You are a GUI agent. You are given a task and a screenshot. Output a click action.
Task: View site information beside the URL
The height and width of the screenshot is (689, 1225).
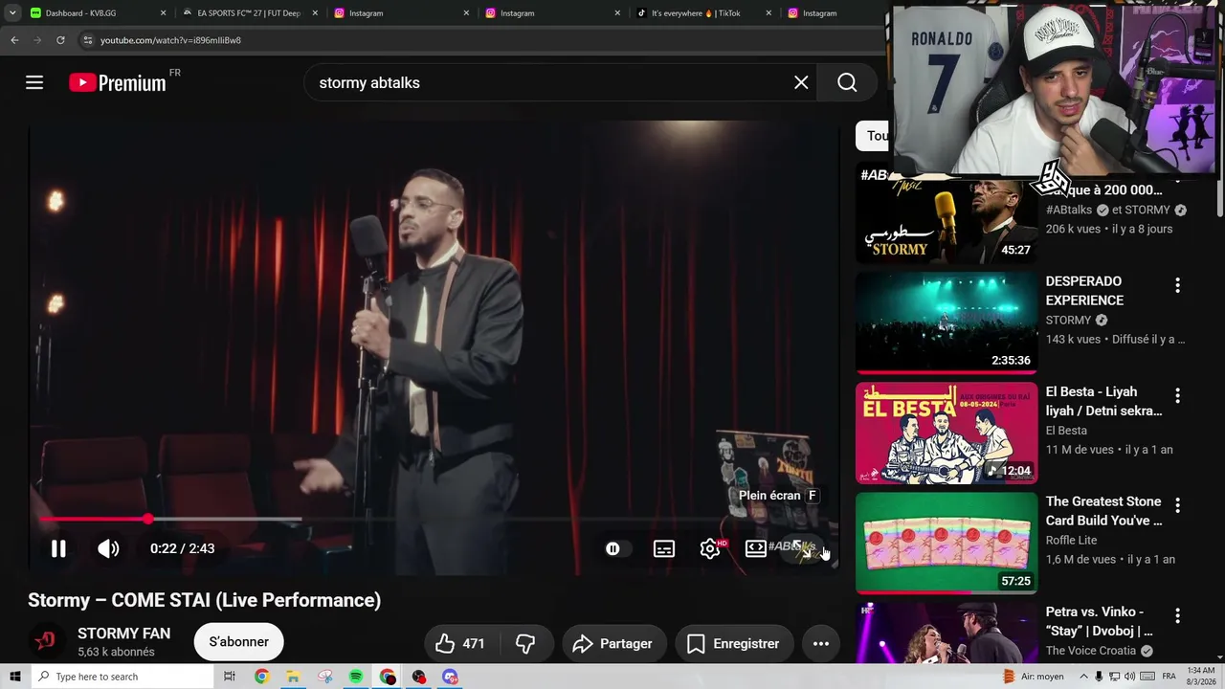pyautogui.click(x=87, y=40)
